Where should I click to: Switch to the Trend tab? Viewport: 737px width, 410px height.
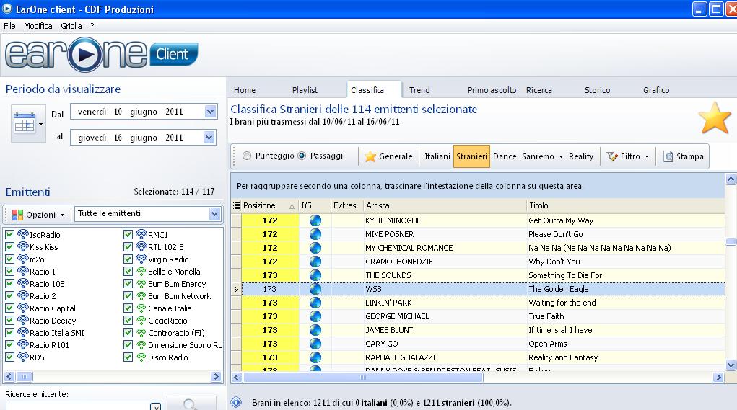[419, 90]
